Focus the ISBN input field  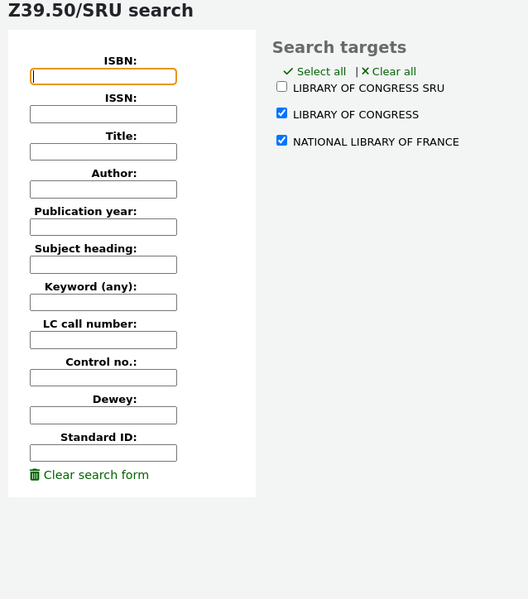tap(103, 77)
